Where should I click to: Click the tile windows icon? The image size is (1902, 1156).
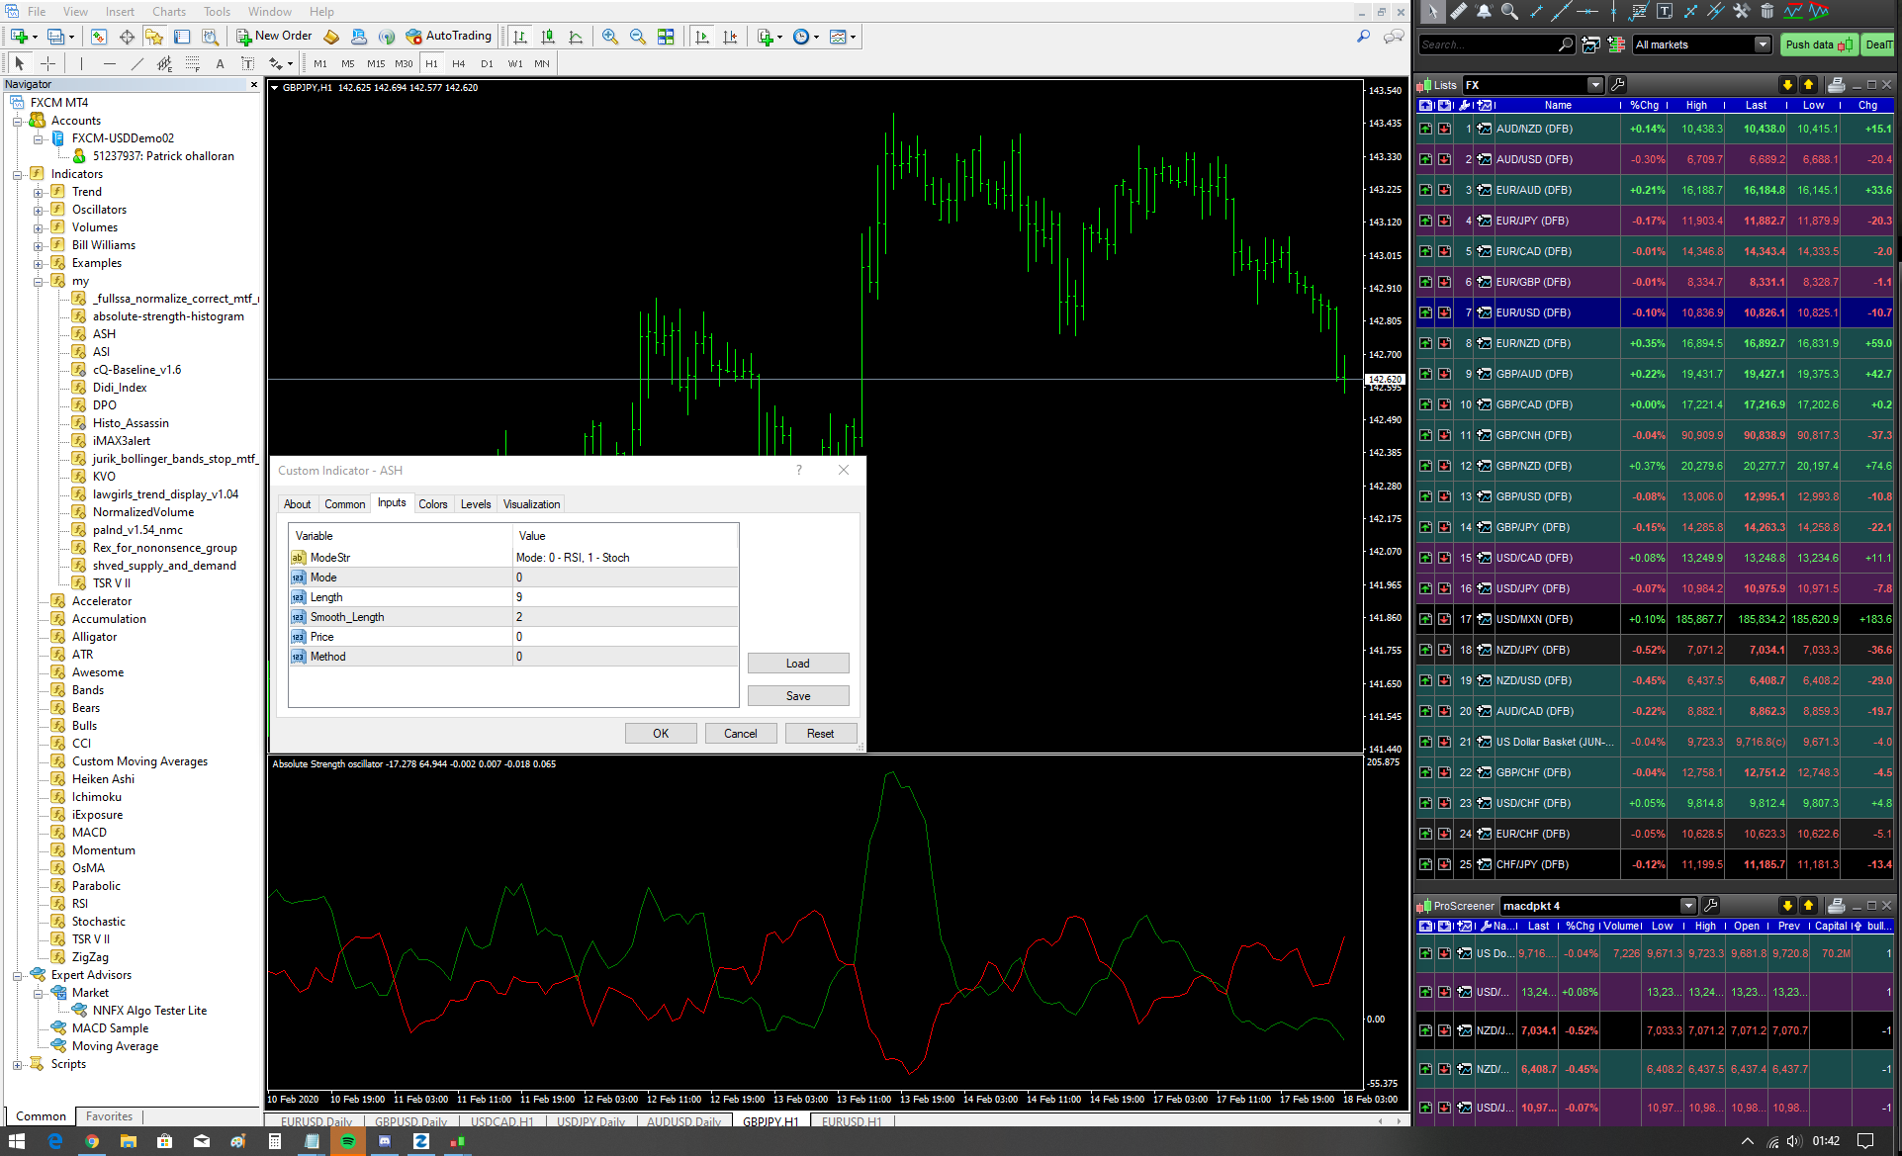[666, 37]
